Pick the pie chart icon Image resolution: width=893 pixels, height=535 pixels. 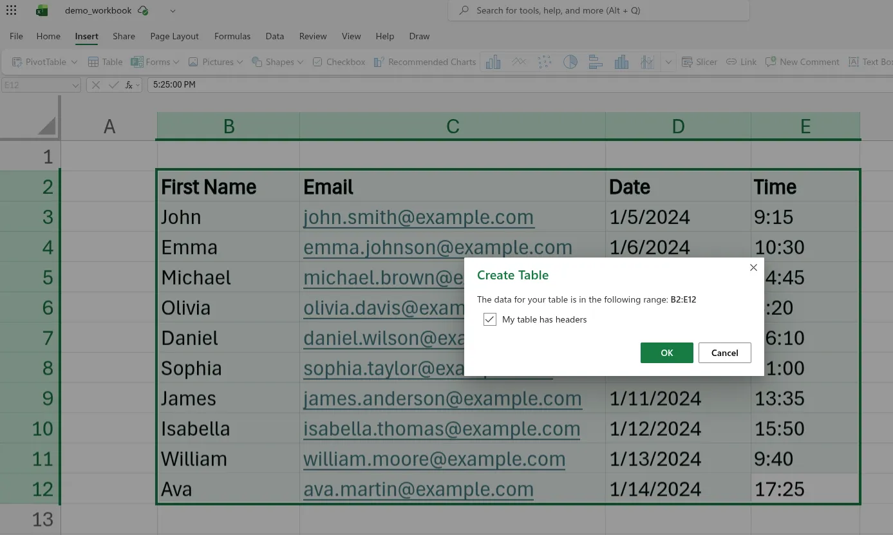tap(570, 62)
